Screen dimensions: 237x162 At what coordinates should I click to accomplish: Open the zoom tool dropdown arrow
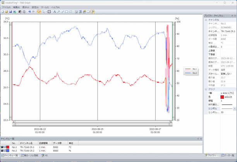pyautogui.click(x=46, y=12)
